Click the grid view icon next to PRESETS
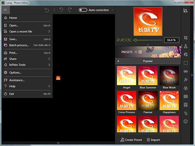This screenshot has height=146, width=195. pyautogui.click(x=140, y=52)
